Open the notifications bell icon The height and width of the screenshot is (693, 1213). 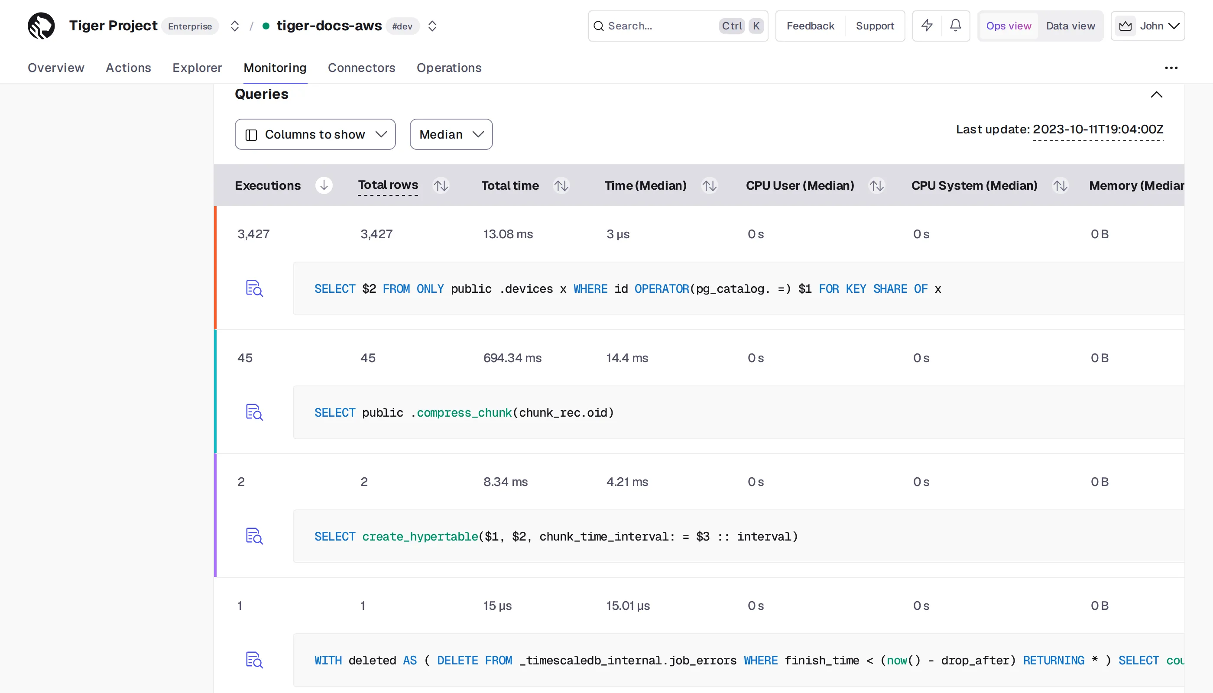tap(955, 26)
